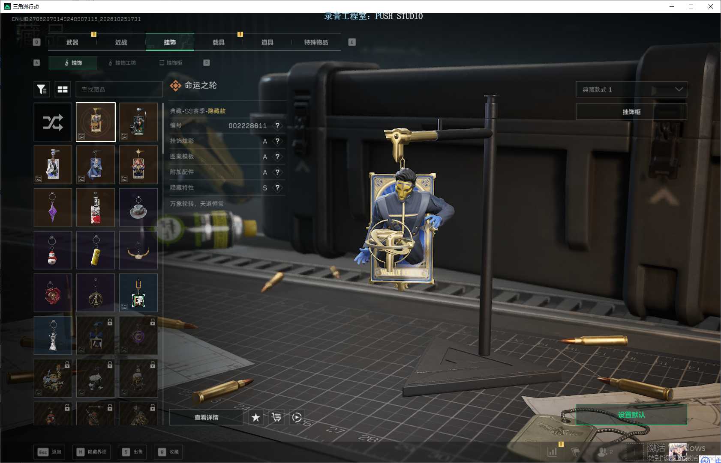Open the 载具 tab
The width and height of the screenshot is (721, 463).
pos(219,42)
